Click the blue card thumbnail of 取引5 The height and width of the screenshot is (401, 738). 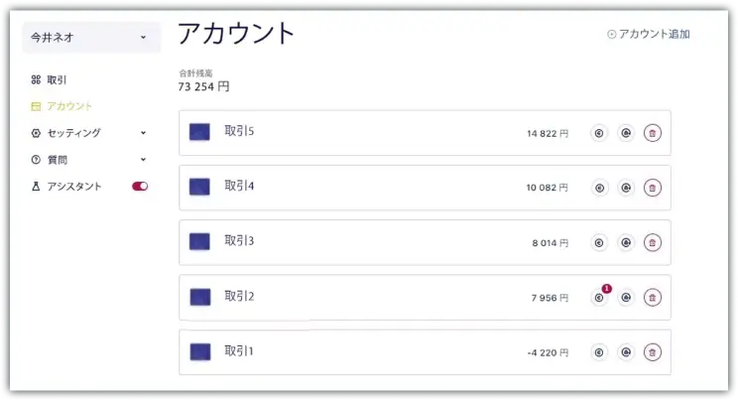(199, 132)
